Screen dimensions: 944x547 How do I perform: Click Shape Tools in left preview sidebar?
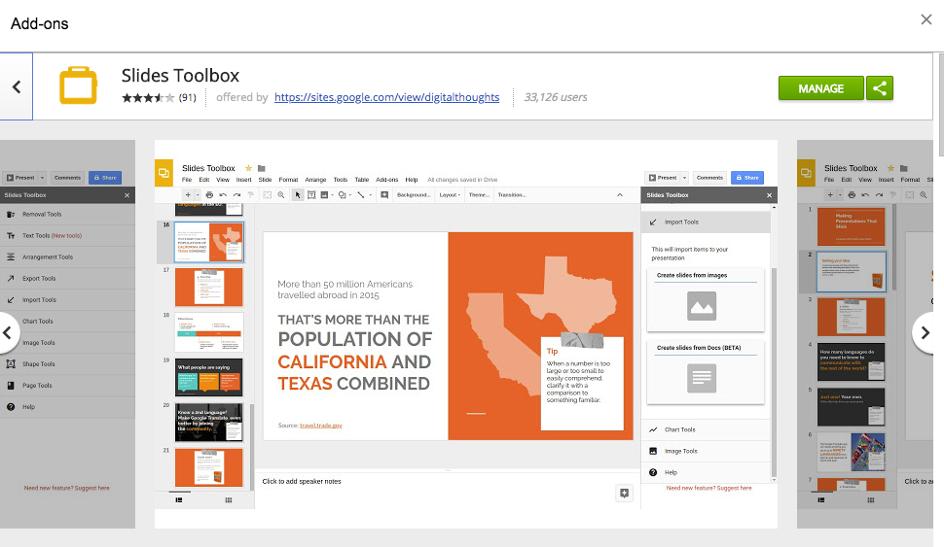pyautogui.click(x=67, y=364)
